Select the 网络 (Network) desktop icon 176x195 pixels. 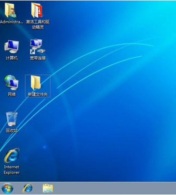coord(11,83)
